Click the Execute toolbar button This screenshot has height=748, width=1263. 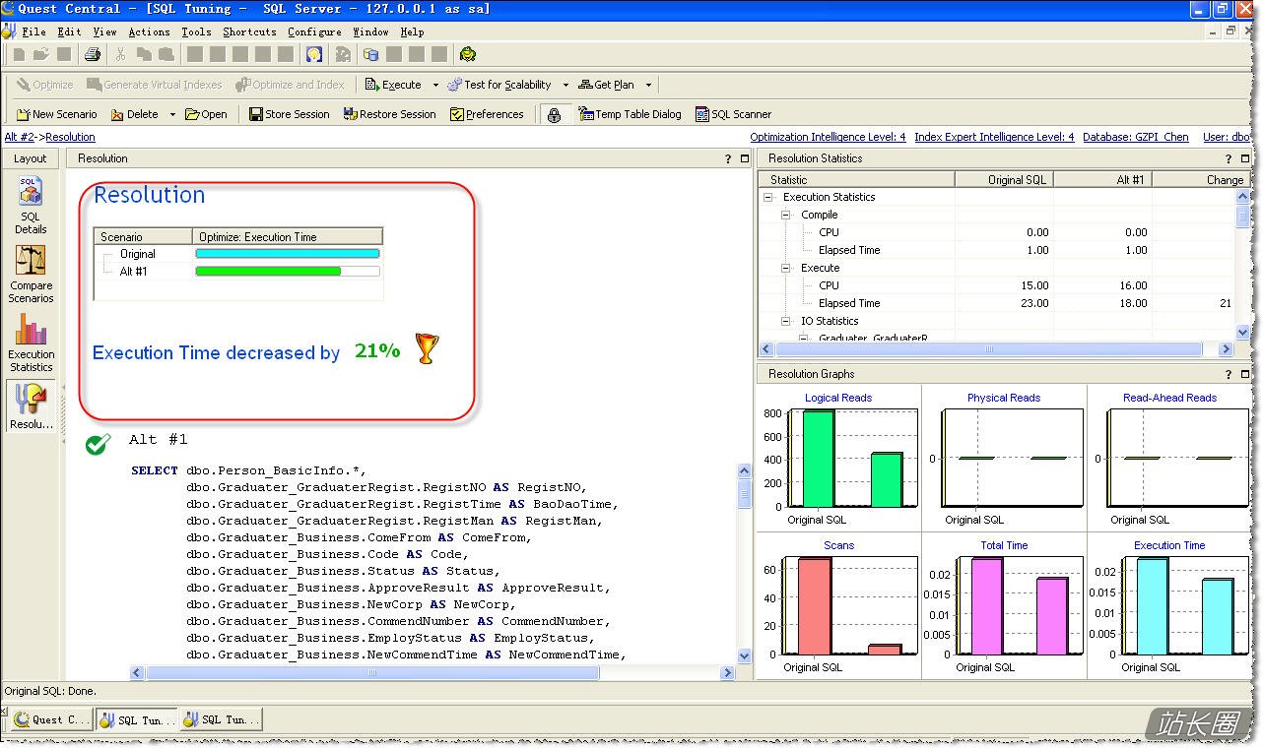[x=393, y=85]
